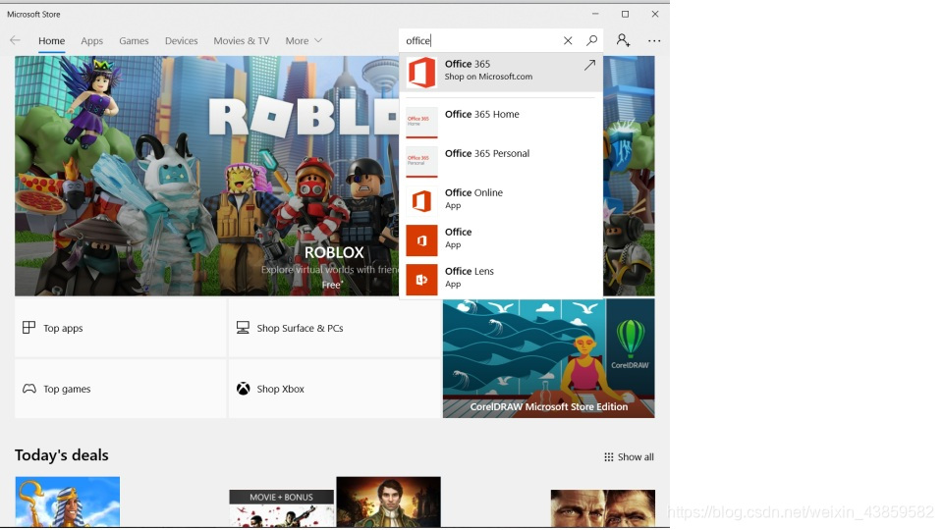Click the next featured banner at right edge

629,176
